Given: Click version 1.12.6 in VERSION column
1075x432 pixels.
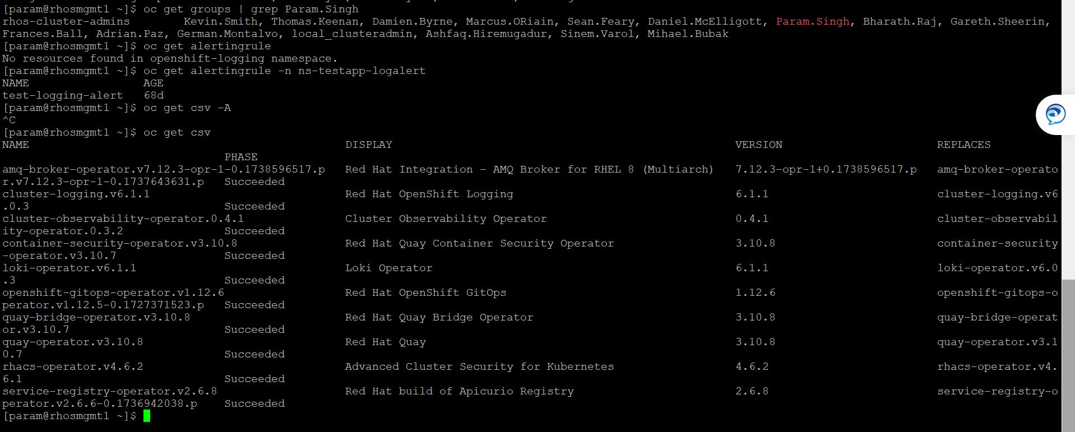Looking at the screenshot, I should [x=752, y=292].
